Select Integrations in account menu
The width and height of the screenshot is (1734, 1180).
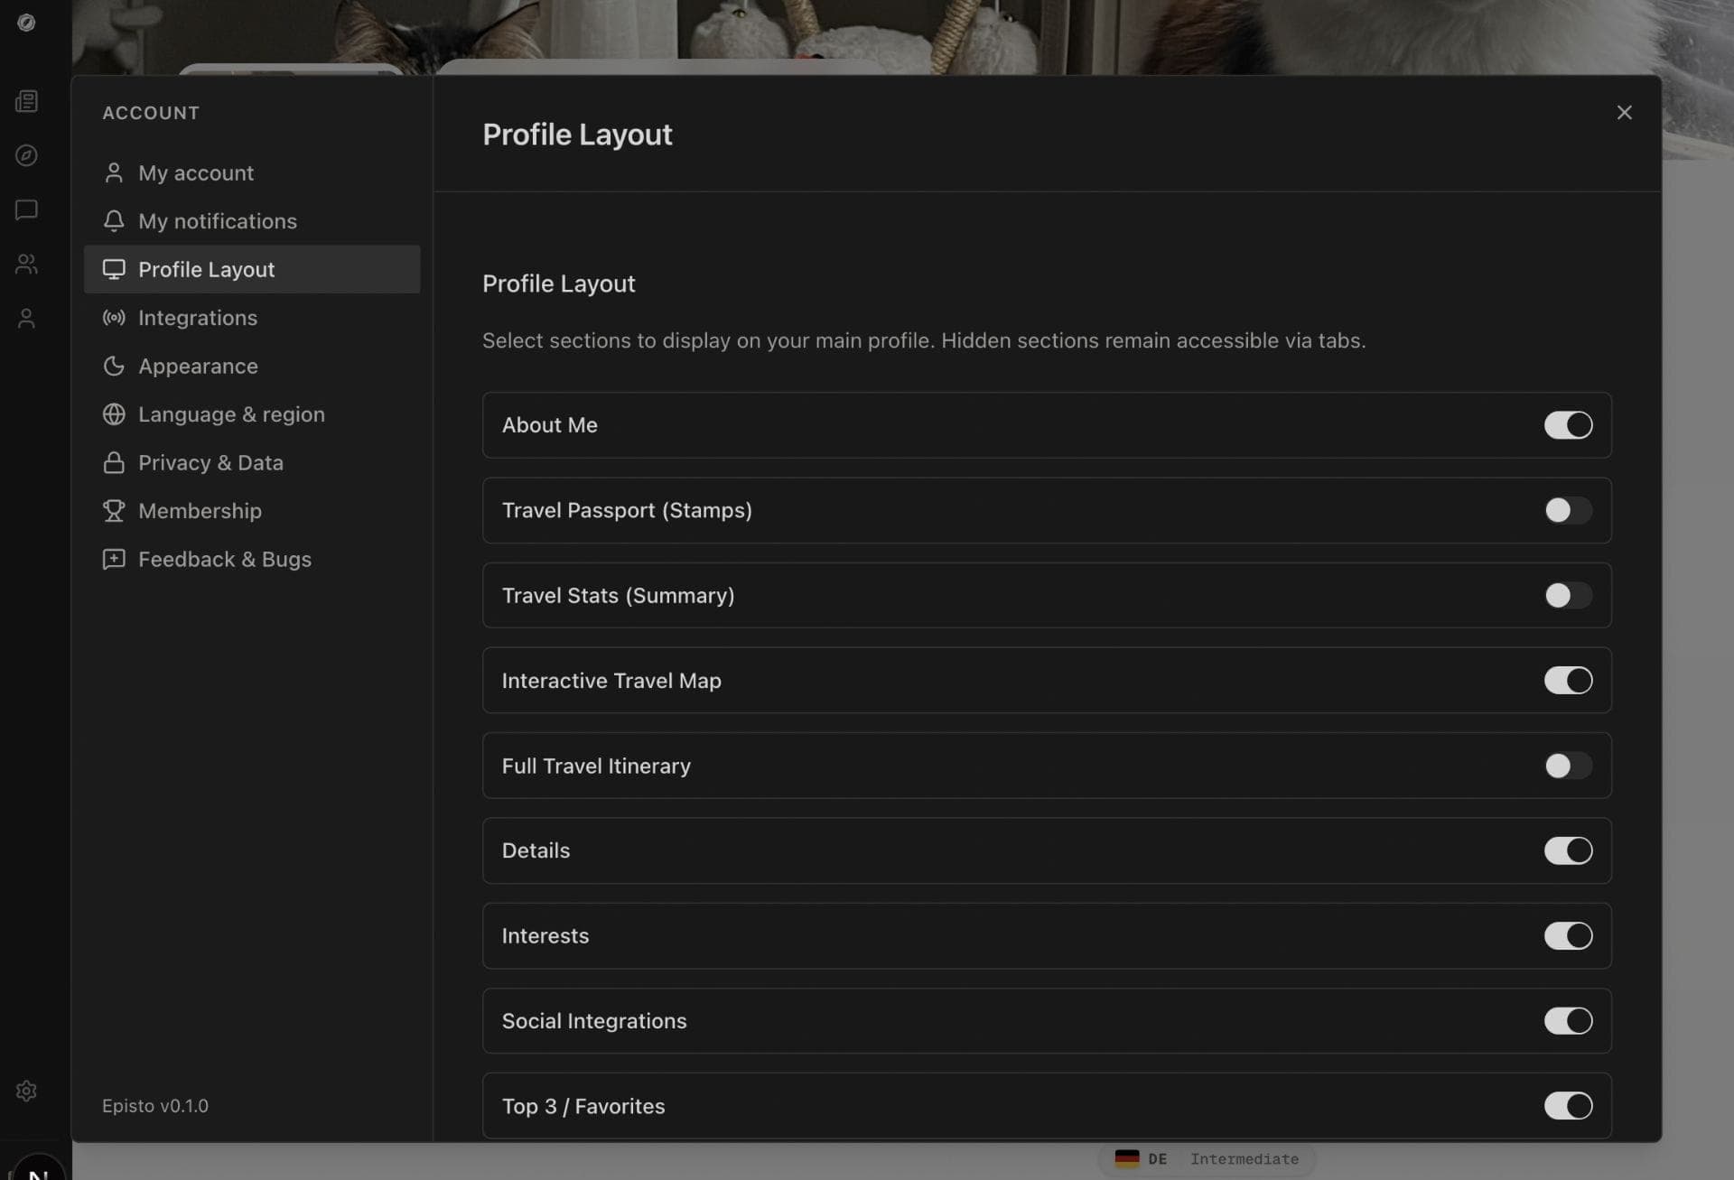[x=197, y=318]
